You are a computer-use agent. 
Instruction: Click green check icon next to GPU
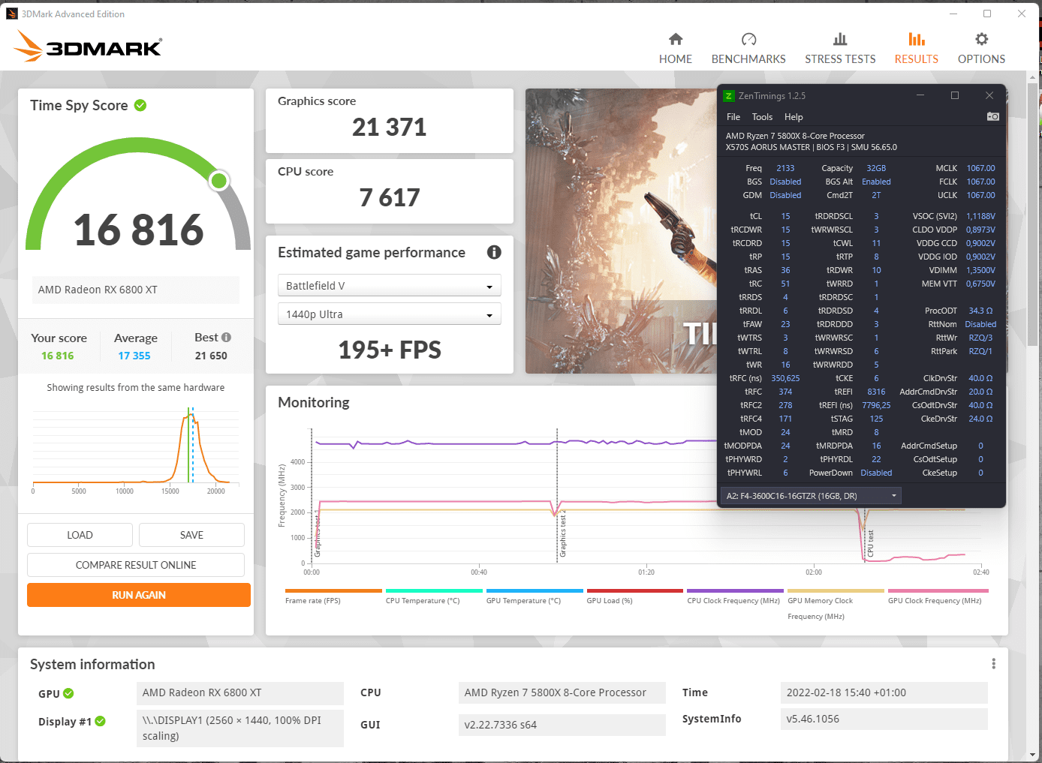coord(68,693)
